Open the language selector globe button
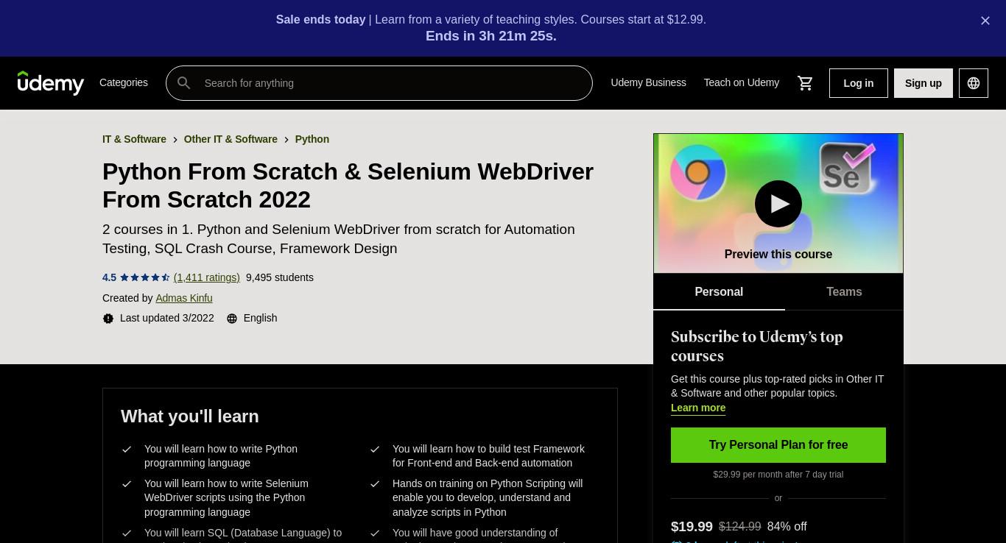This screenshot has height=543, width=1006. 974,83
